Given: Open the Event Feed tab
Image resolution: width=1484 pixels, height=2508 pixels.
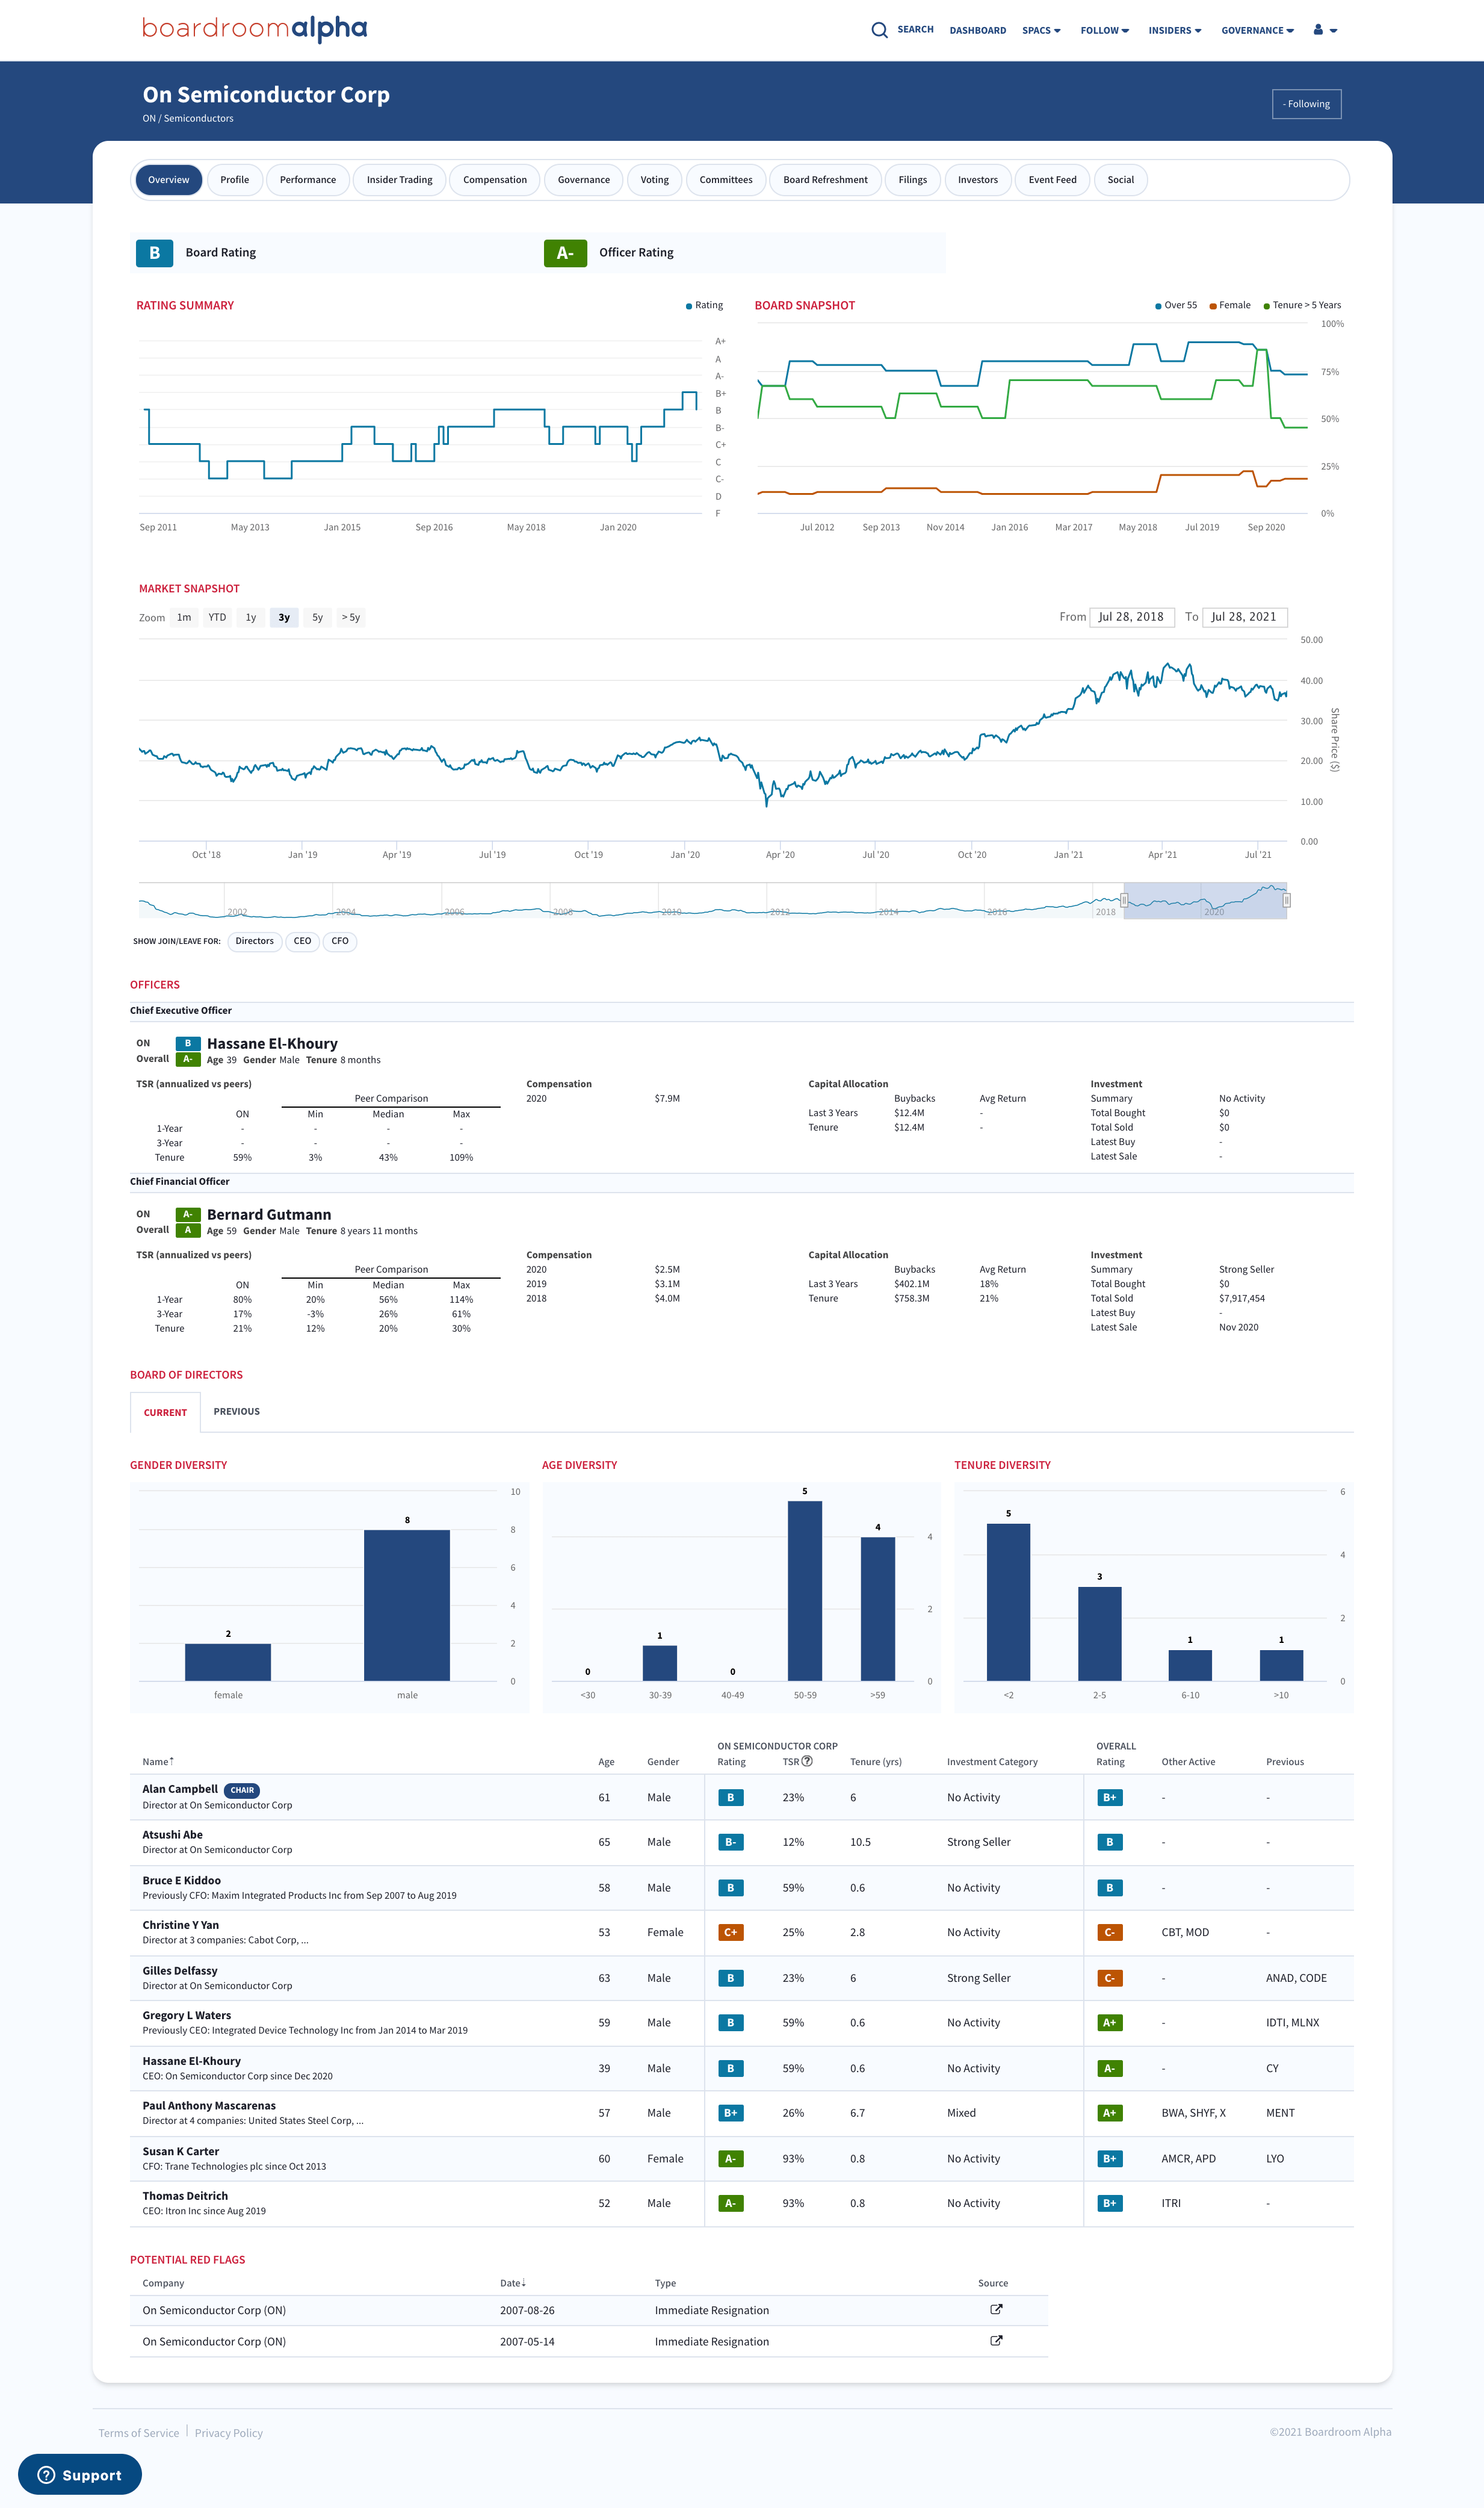Looking at the screenshot, I should 1052,180.
